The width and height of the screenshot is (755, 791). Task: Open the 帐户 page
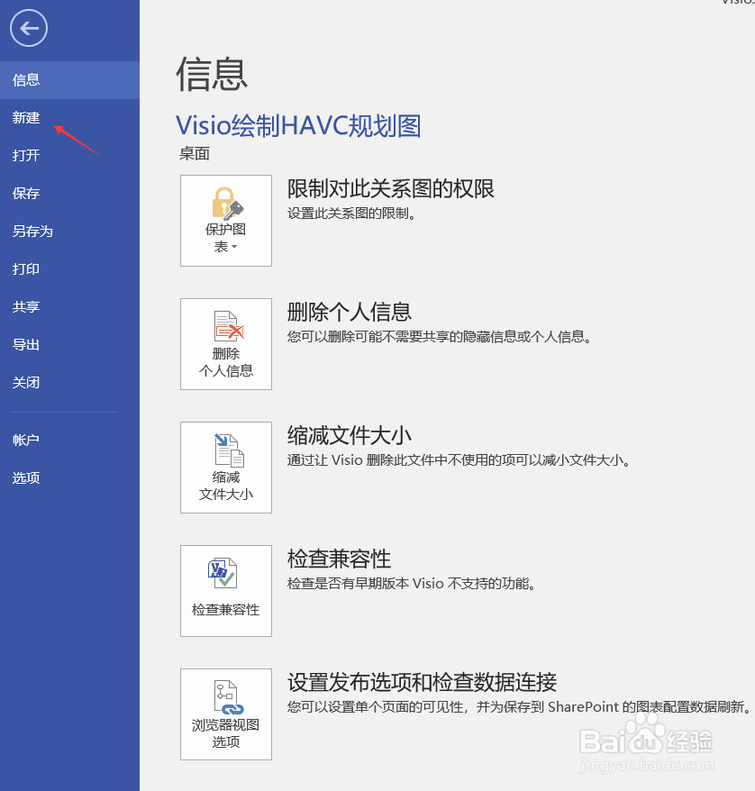pos(69,440)
